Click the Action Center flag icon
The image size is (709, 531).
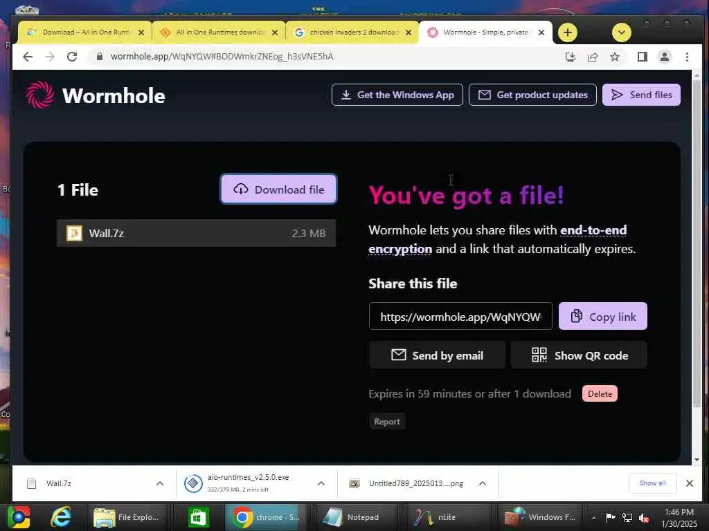point(610,518)
